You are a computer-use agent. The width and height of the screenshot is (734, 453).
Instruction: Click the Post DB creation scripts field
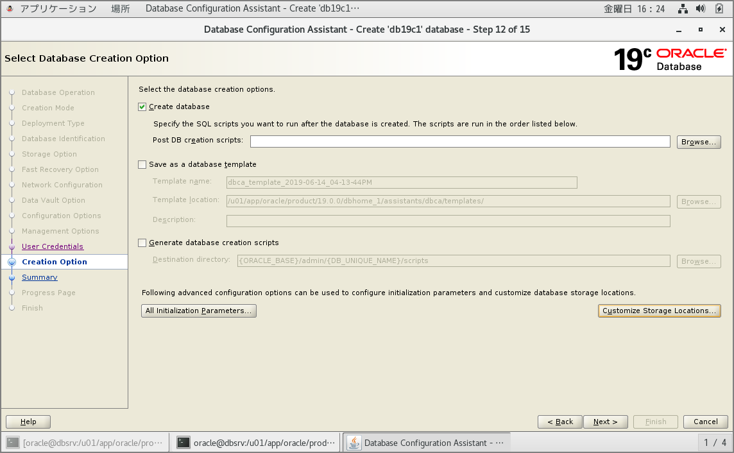point(459,142)
